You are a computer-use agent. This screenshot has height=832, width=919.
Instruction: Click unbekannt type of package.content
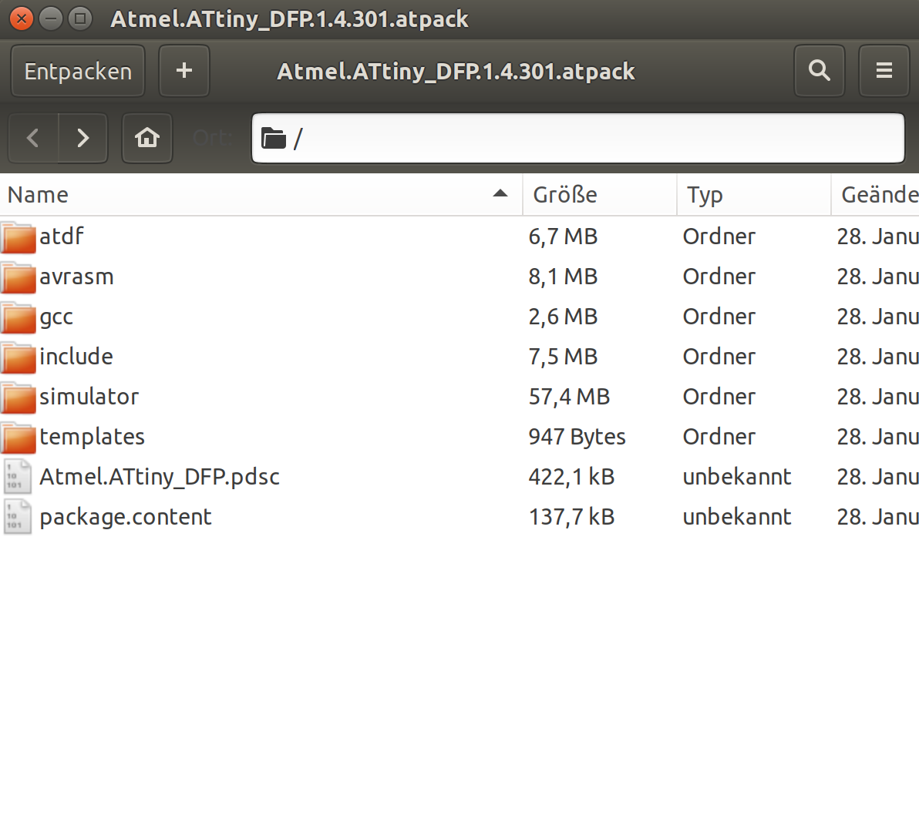[737, 517]
